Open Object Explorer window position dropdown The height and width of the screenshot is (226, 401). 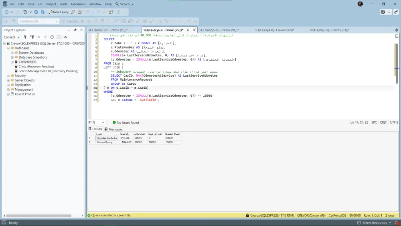(x=69, y=30)
